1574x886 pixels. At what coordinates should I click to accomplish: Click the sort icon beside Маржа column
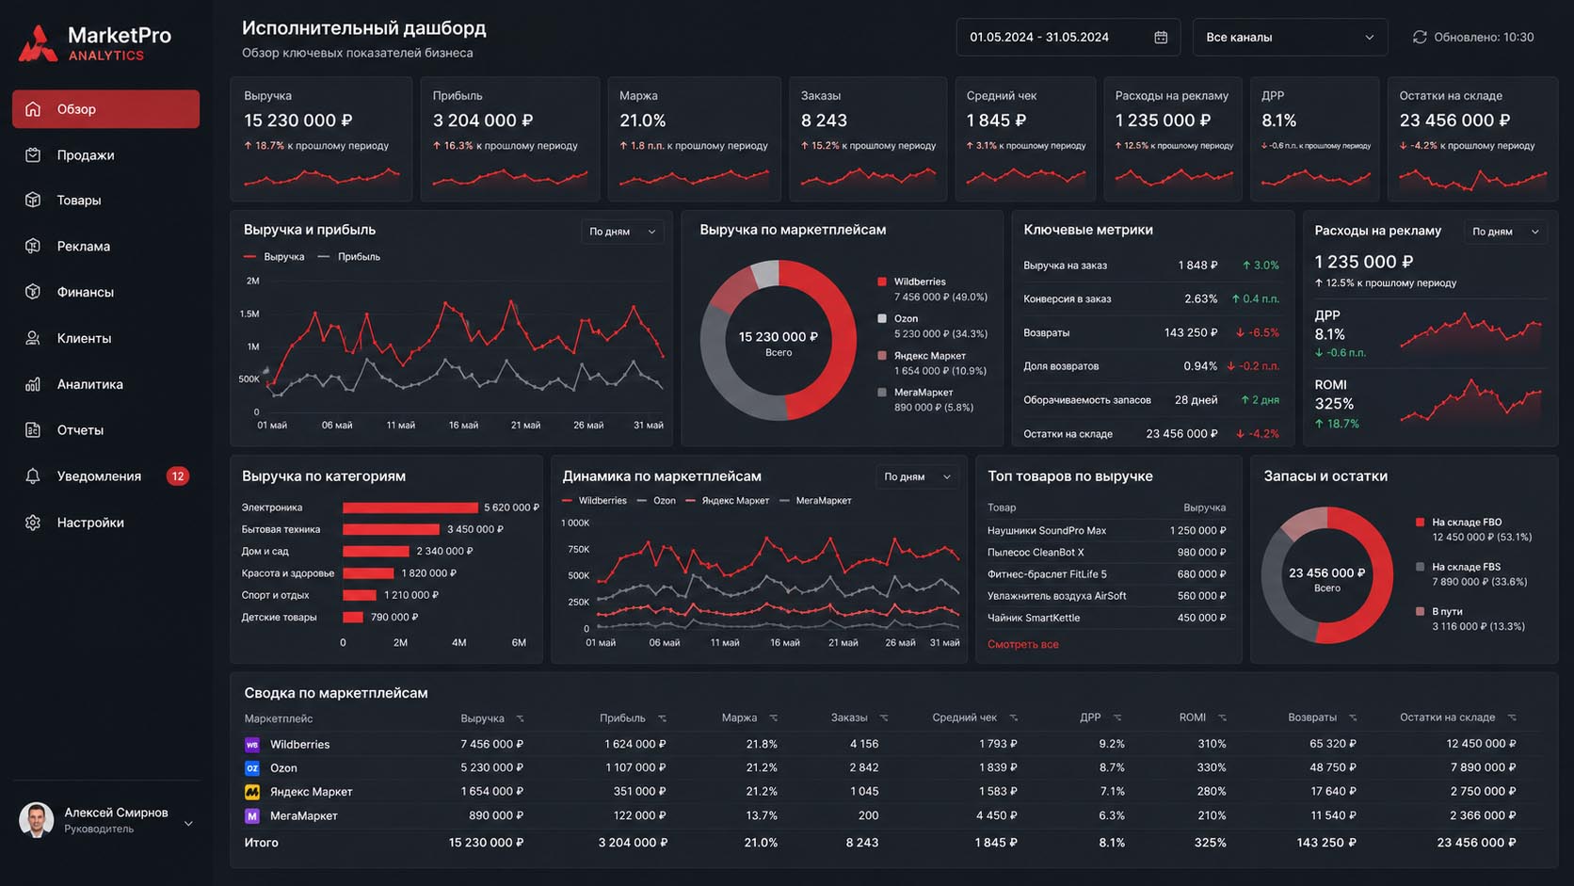point(773,718)
